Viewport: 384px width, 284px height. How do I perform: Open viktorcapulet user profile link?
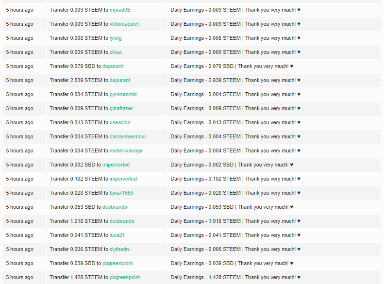[124, 24]
